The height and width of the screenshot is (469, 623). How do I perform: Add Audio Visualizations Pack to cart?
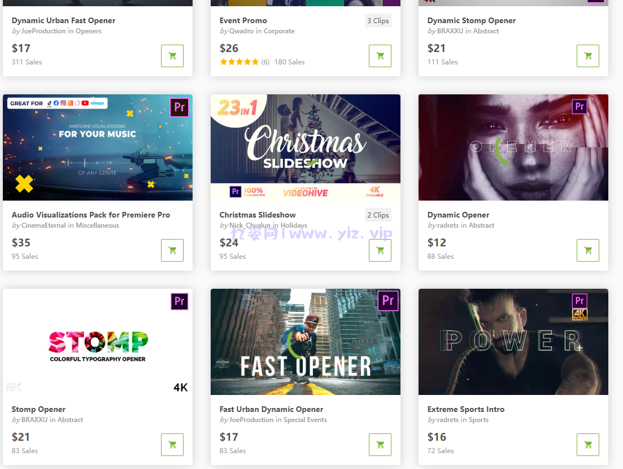[172, 250]
